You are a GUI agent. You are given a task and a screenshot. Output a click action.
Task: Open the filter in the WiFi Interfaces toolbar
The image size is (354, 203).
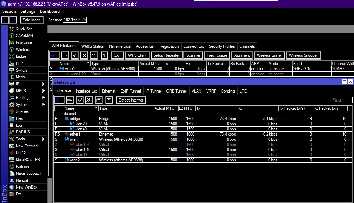[x=104, y=55]
